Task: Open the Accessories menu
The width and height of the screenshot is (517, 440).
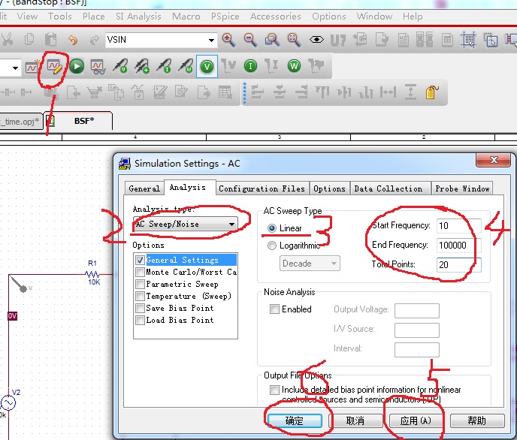Action: click(276, 16)
